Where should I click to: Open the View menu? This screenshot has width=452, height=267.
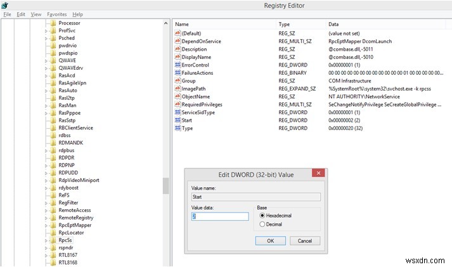[36, 14]
